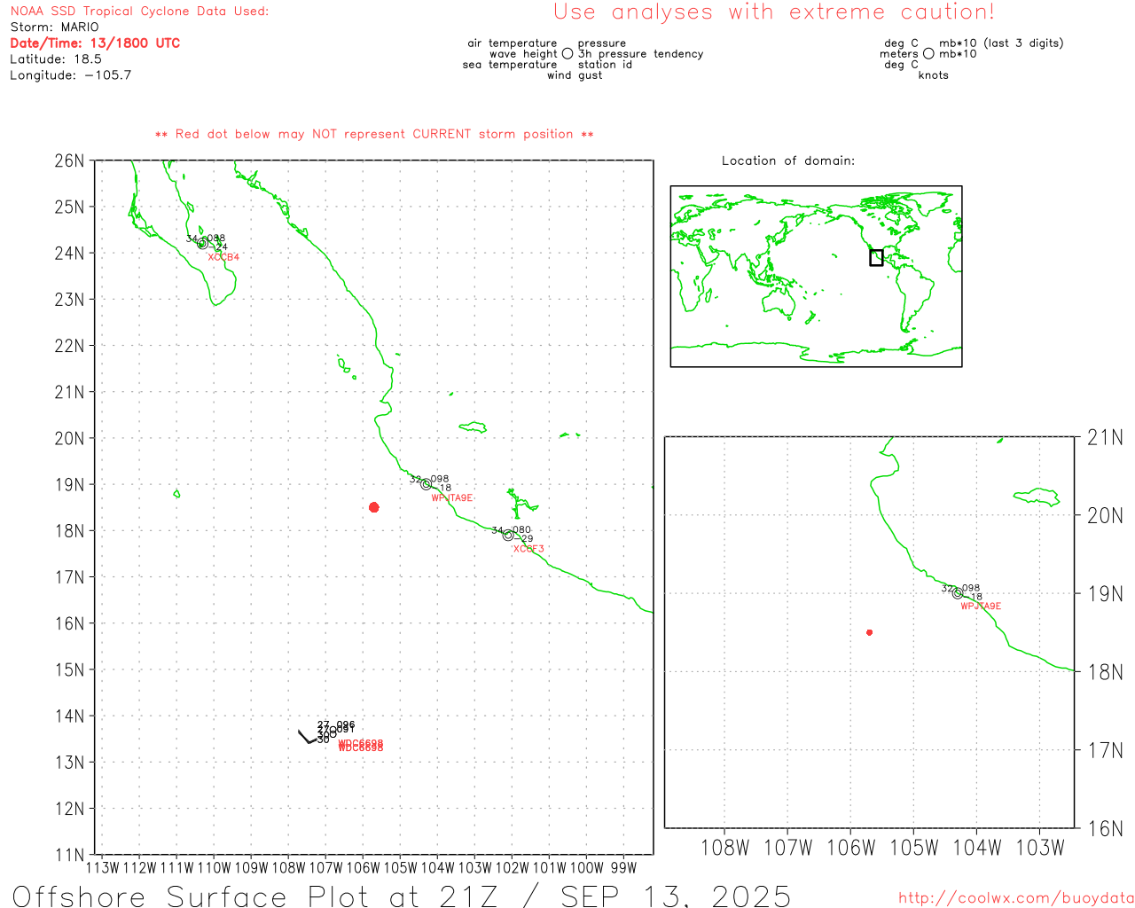
Task: Click the red 'XCCB4' station id label
Action: pyautogui.click(x=223, y=257)
